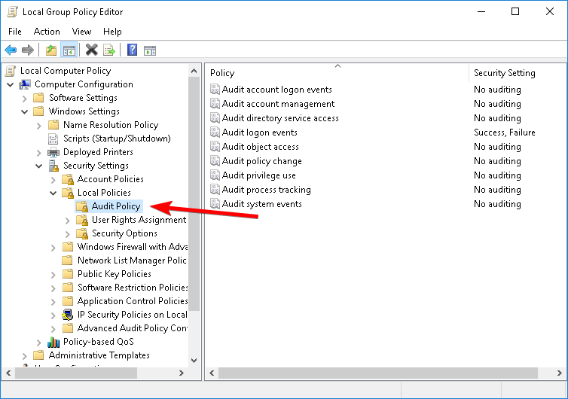Image resolution: width=568 pixels, height=399 pixels.
Task: Collapse the Local Policies tree node
Action: pyautogui.click(x=53, y=193)
